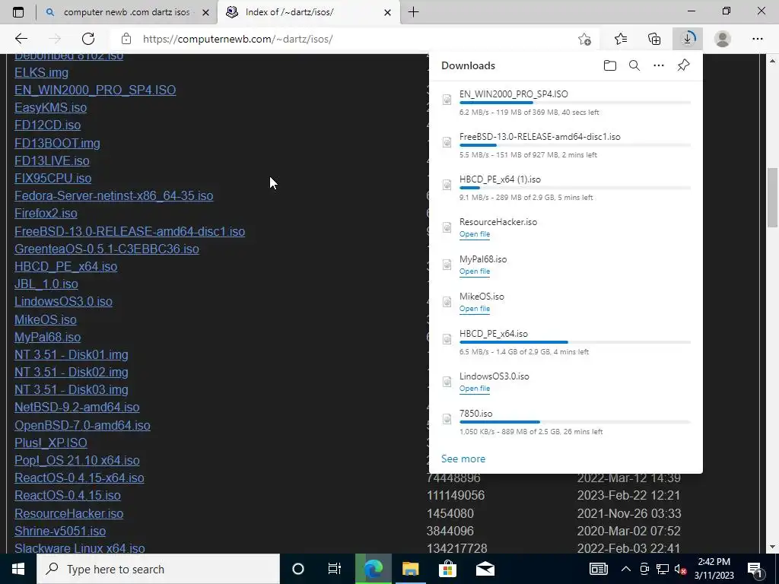Open browser Settings and more menu

pyautogui.click(x=757, y=39)
